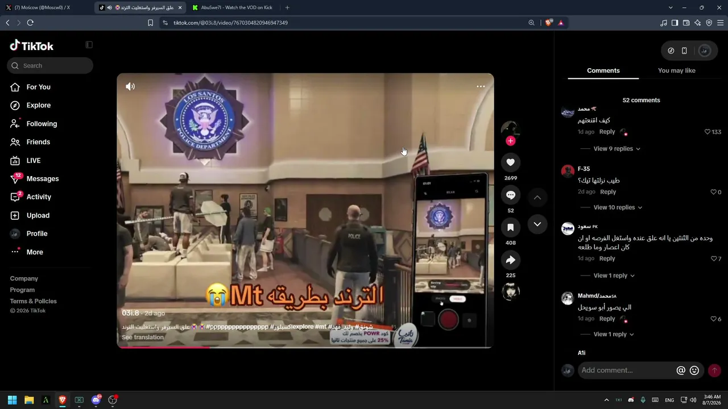Open the Brave Wallet icon
This screenshot has width=728, height=409.
(x=686, y=23)
